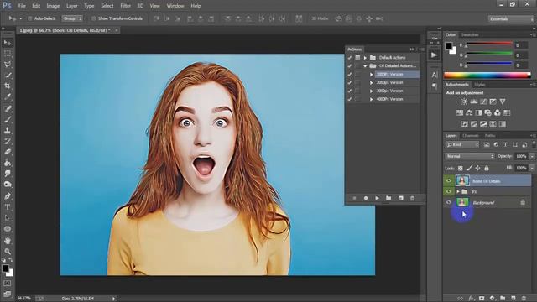Add a Vibrance adjustment

[503, 102]
